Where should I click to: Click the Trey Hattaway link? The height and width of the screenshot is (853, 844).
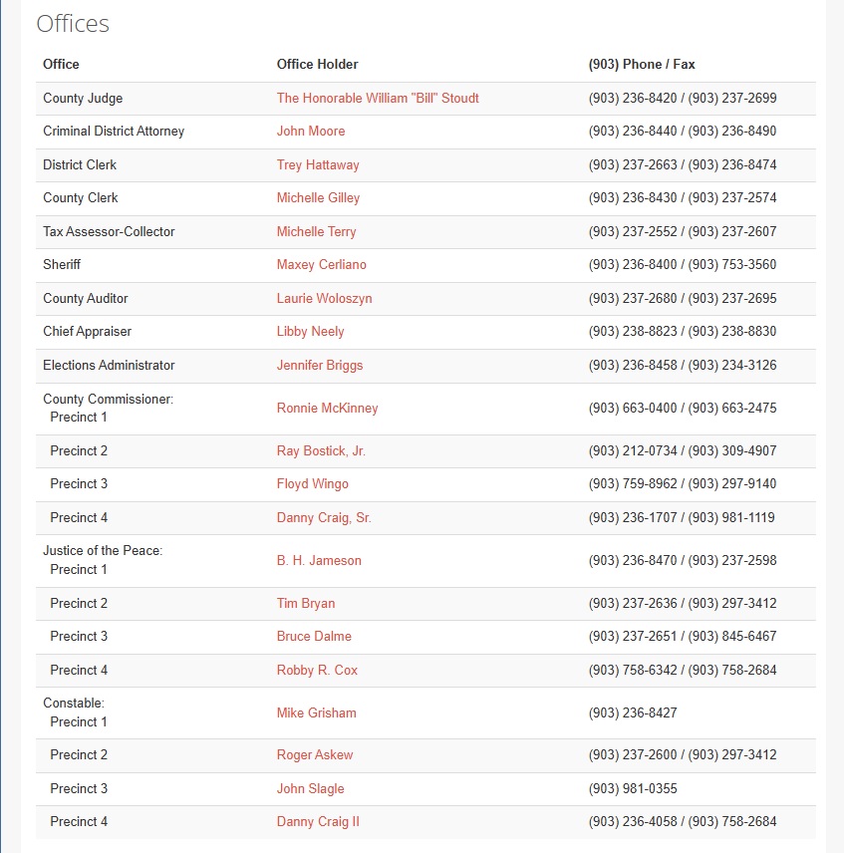coord(318,164)
